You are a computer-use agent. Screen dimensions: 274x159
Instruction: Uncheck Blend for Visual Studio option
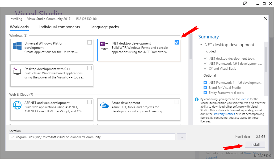tap(205, 88)
